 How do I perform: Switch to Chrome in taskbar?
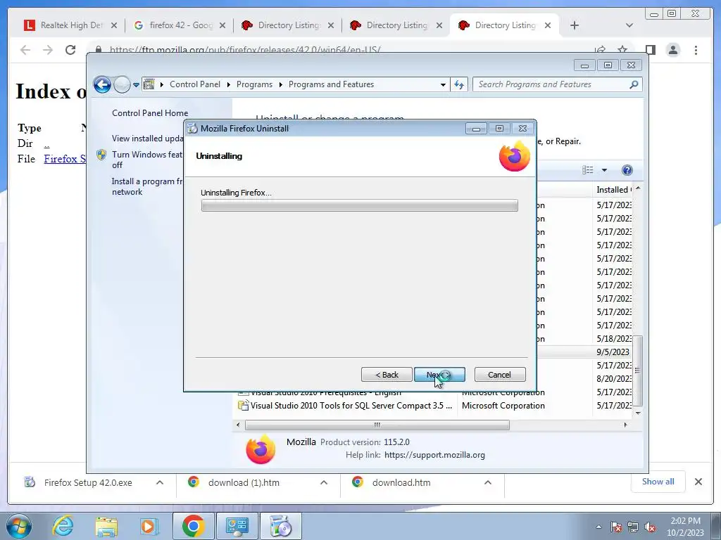point(193,526)
